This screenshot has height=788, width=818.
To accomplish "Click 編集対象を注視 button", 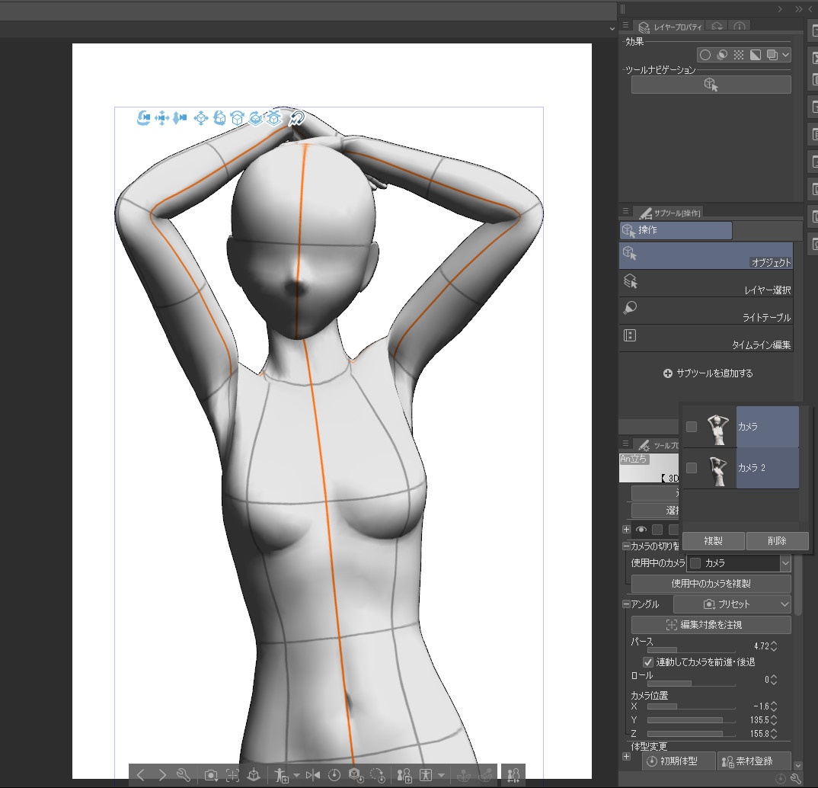I will 711,625.
